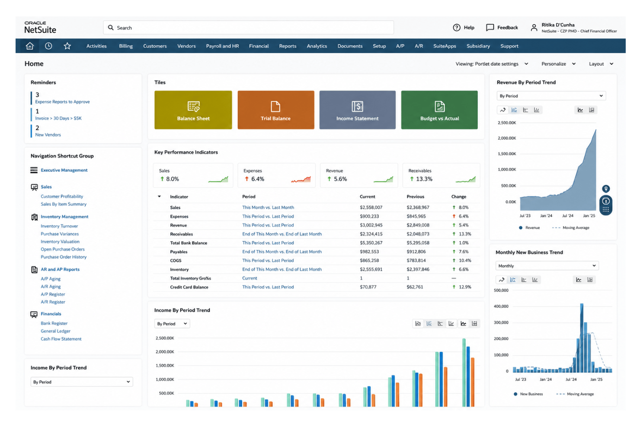Toggle Revenue series in revenue chart legend
640x426 pixels.
(530, 227)
